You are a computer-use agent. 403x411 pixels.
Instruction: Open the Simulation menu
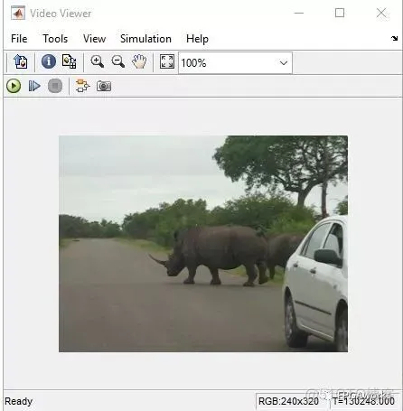click(145, 39)
